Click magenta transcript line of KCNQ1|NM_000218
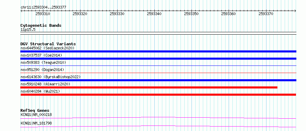The image size is (306, 131). 158,118
